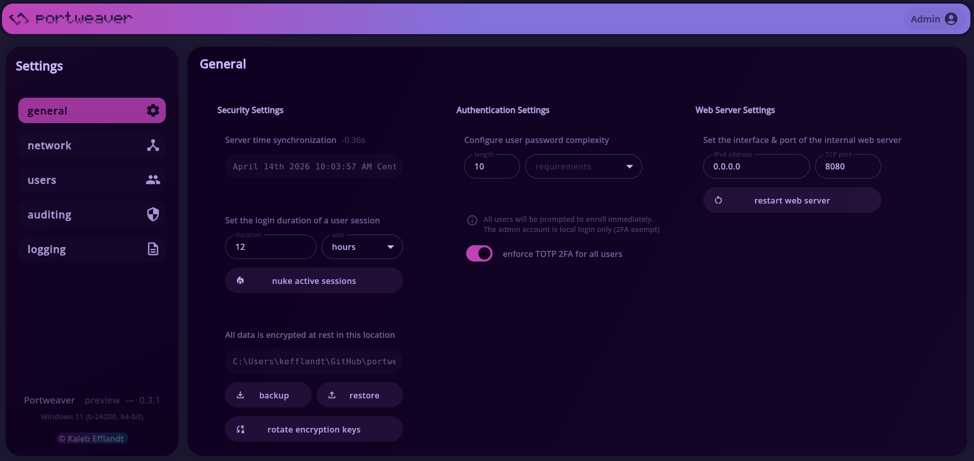
Task: Focus the password length field
Action: point(492,166)
